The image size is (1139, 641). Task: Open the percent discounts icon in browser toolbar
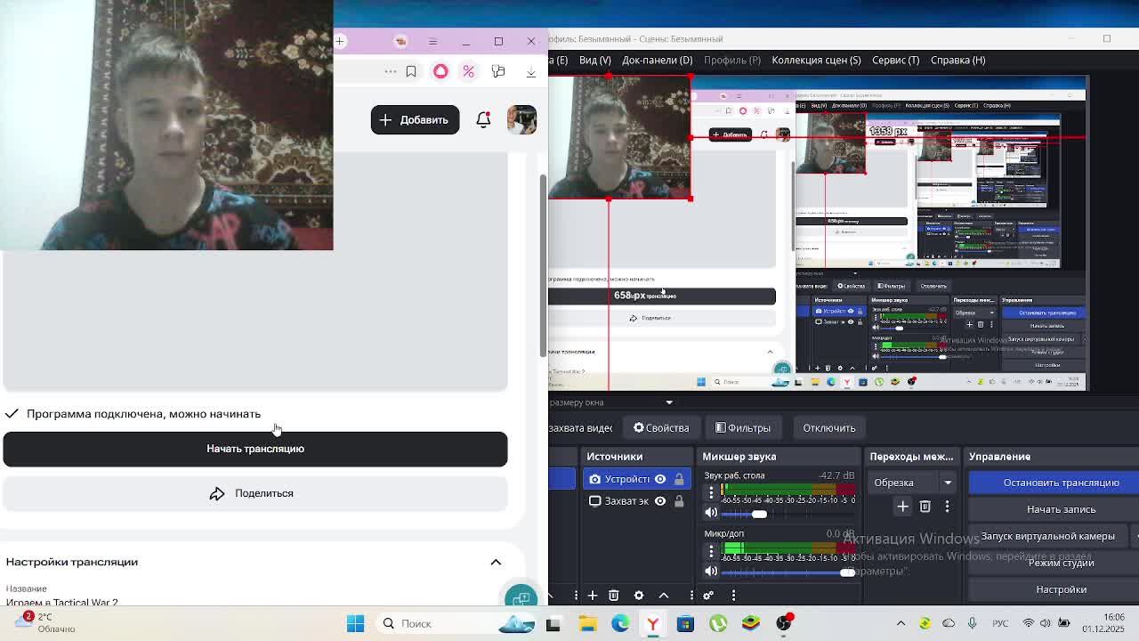click(468, 71)
